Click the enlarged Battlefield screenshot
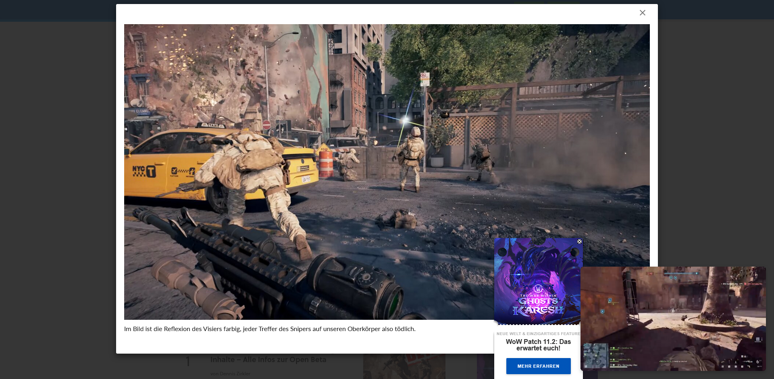Viewport: 774px width, 379px height. point(387,172)
